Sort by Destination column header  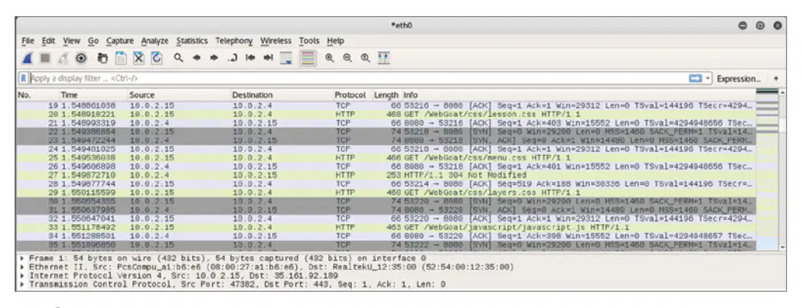[x=282, y=95]
